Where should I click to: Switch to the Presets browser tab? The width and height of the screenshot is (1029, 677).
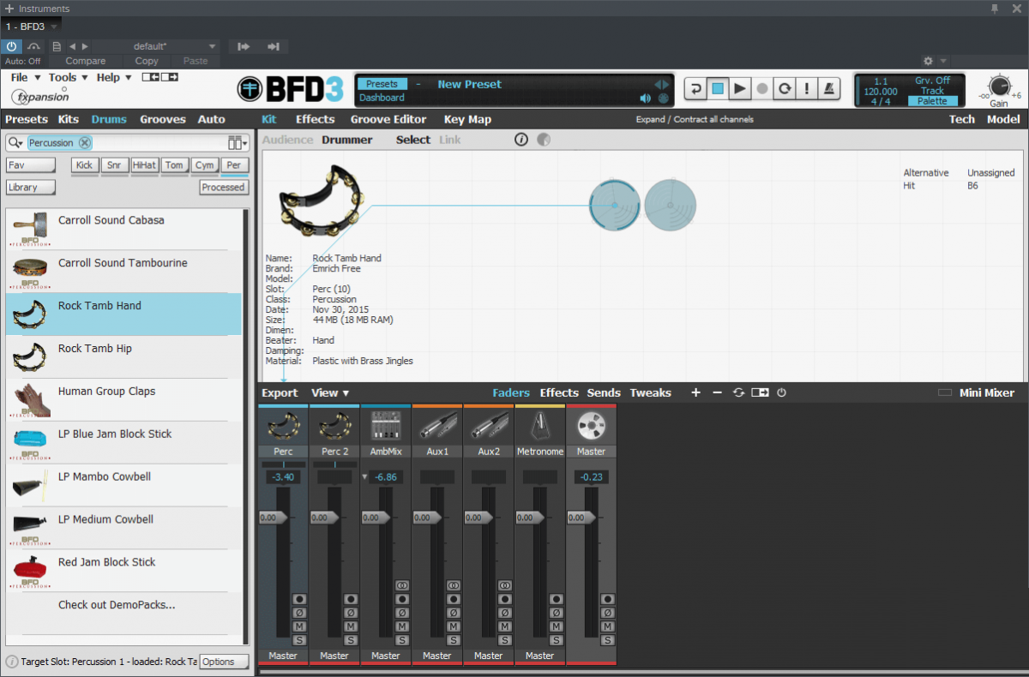pos(27,119)
